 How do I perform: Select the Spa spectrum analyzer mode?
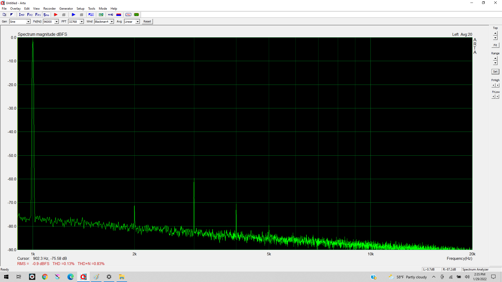pos(46,15)
